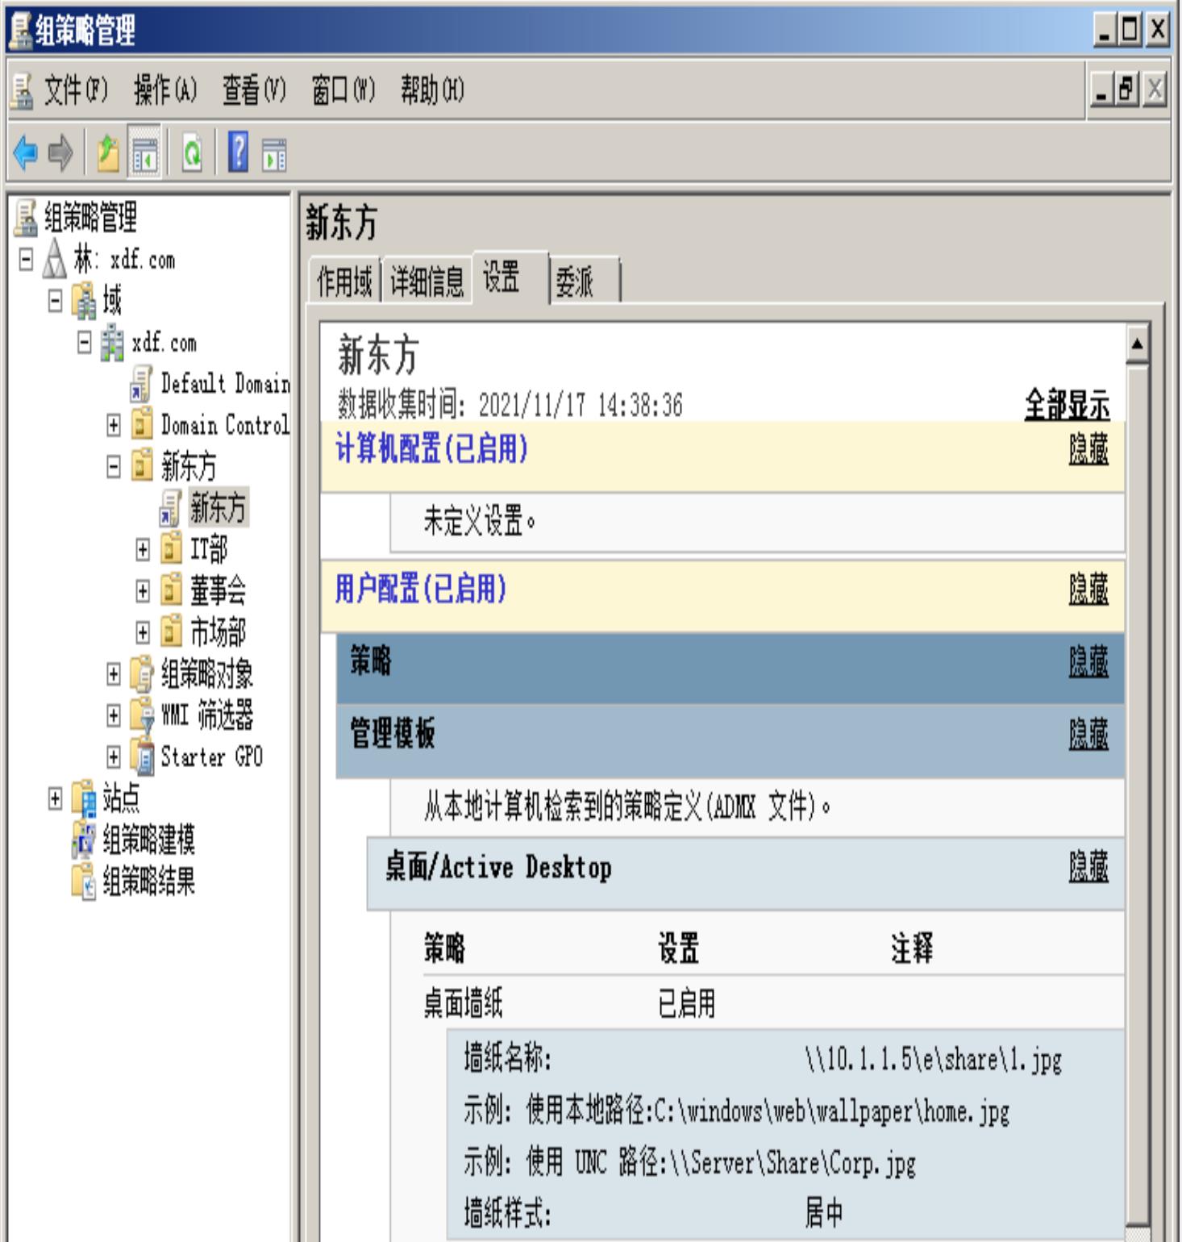This screenshot has height=1242, width=1182.
Task: Click the 站点 sites folder icon
Action: pyautogui.click(x=84, y=799)
